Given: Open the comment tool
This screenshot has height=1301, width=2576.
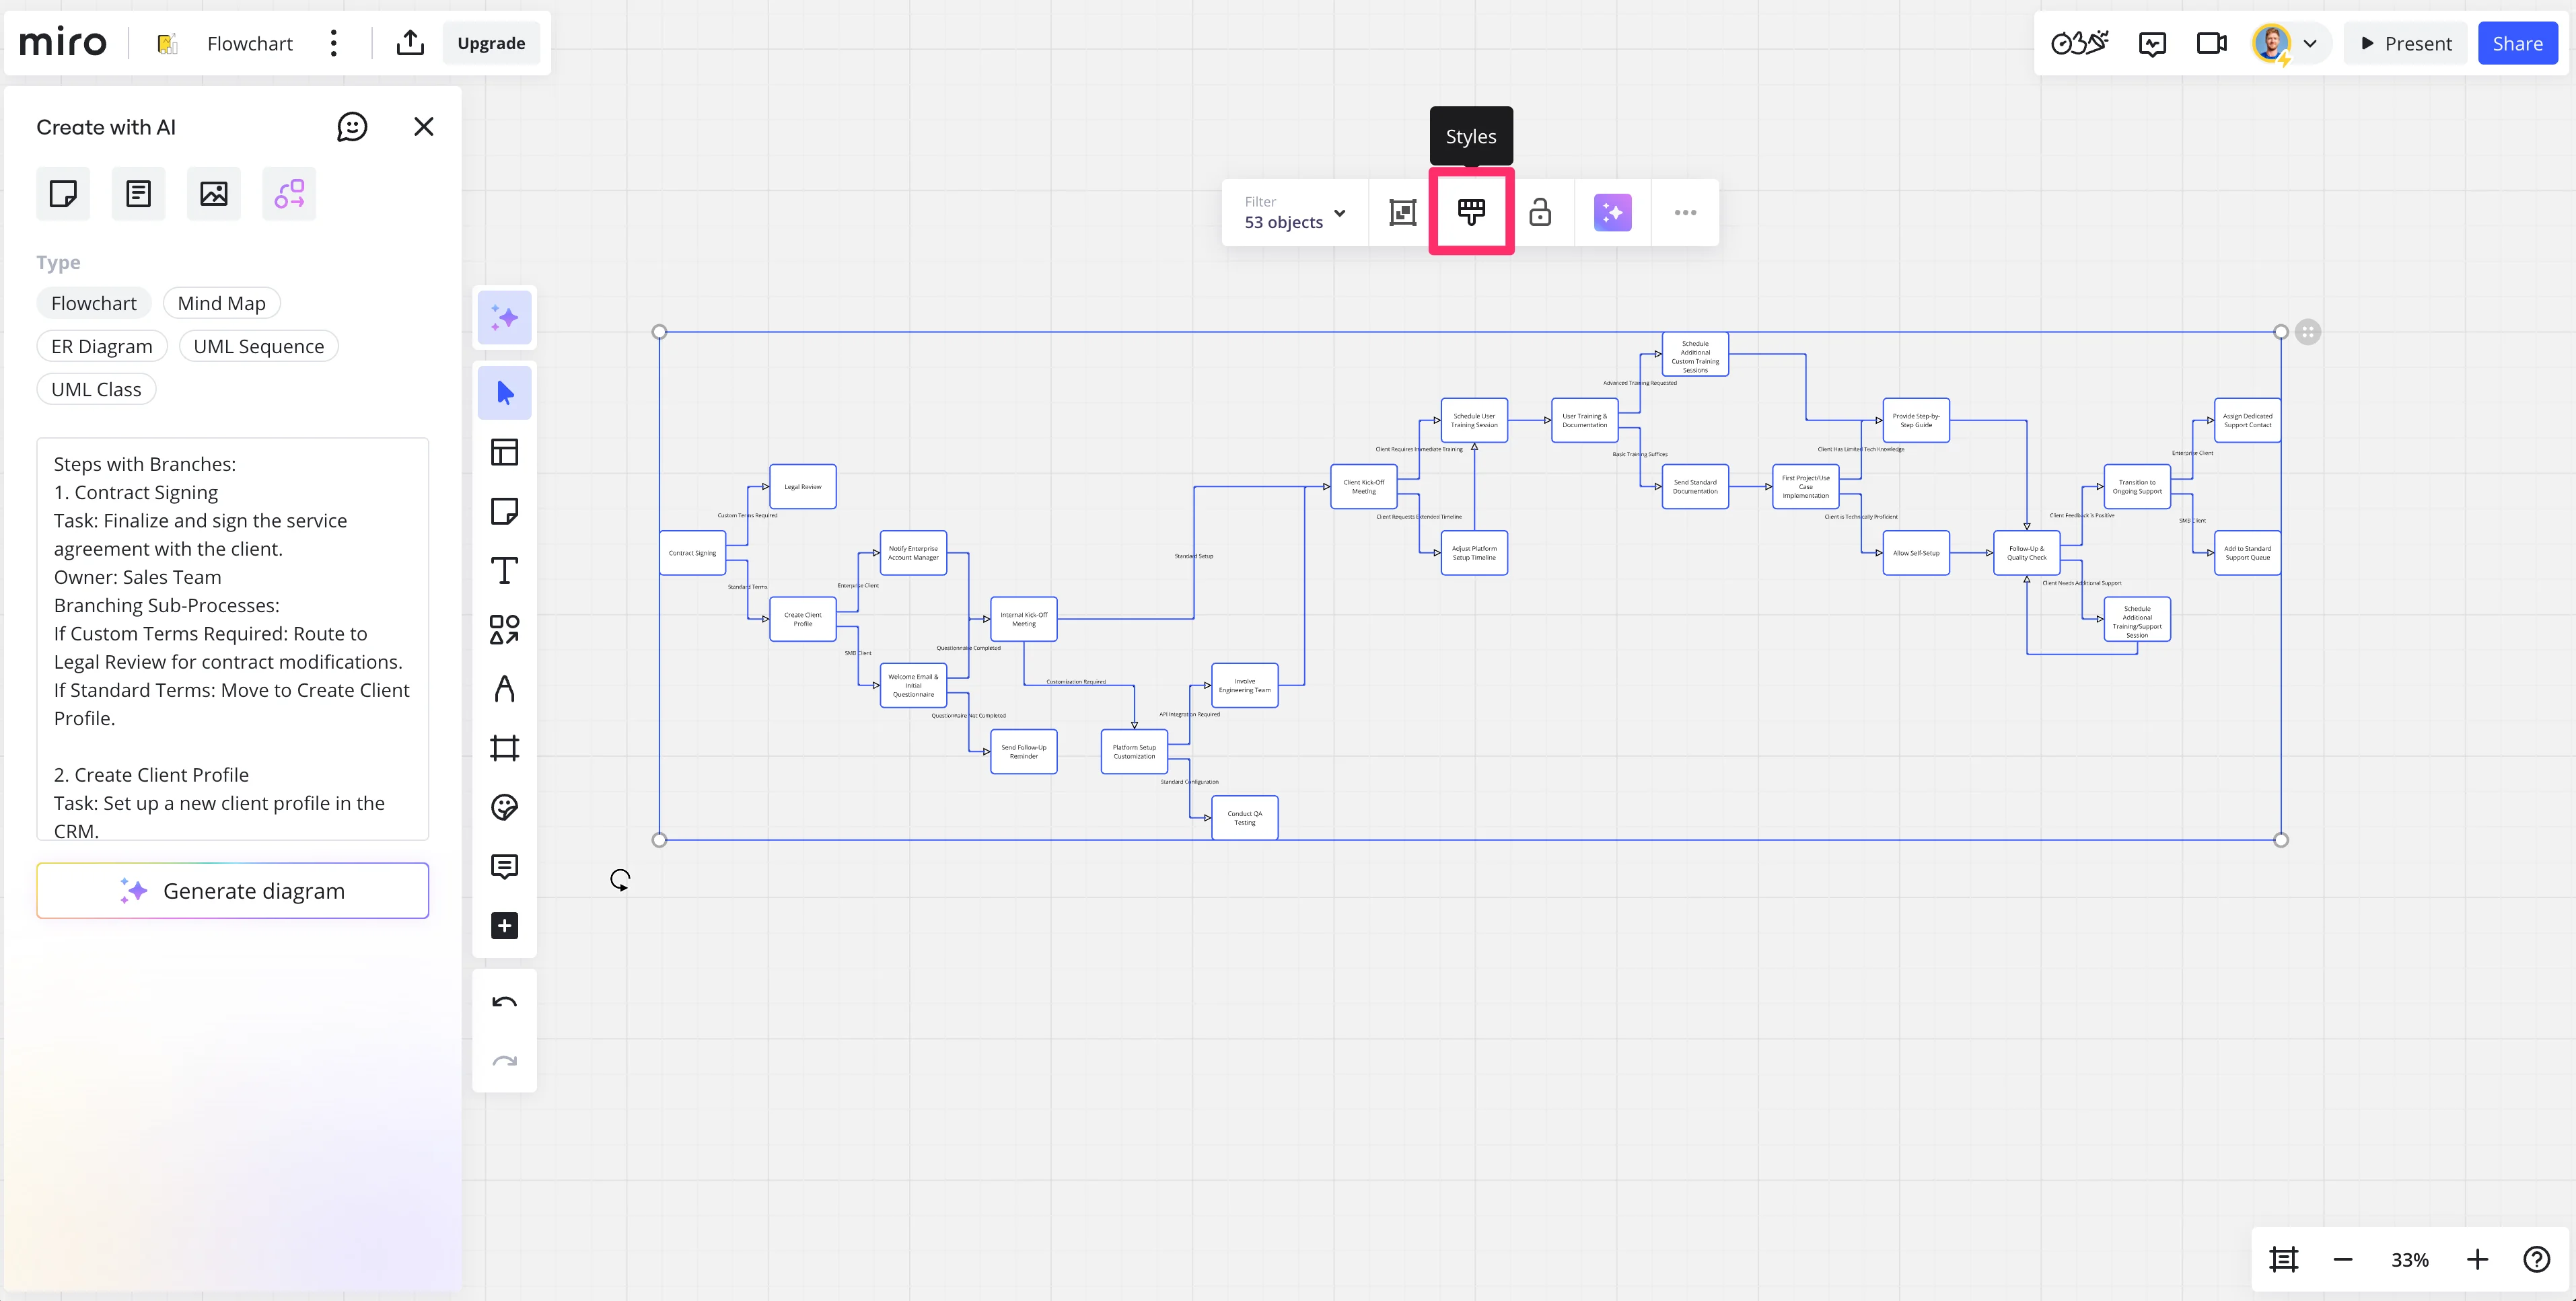Looking at the screenshot, I should 504,866.
